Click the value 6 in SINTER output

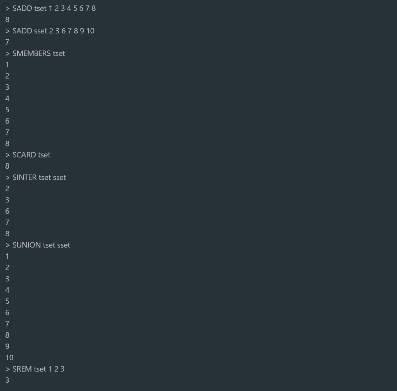7,211
